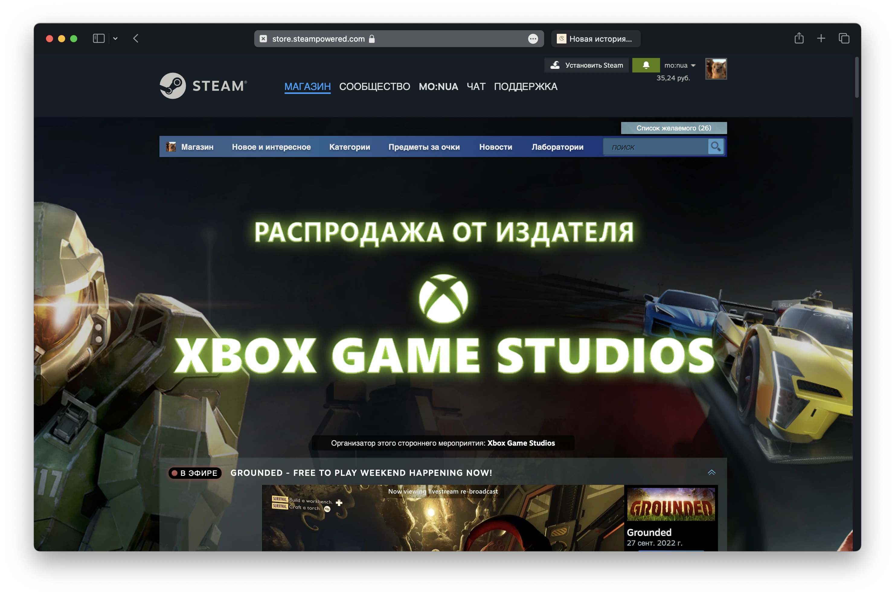Screen dimensions: 895x596
Task: Open the green notifications bell
Action: tap(646, 66)
